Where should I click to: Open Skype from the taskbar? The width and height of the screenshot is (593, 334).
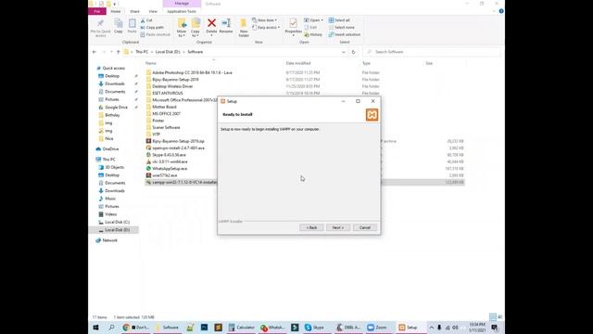click(x=315, y=328)
